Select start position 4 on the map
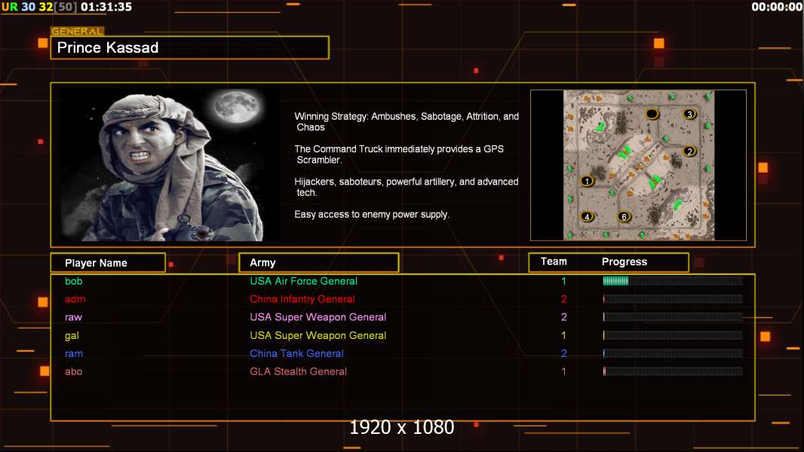The height and width of the screenshot is (452, 804). (587, 216)
